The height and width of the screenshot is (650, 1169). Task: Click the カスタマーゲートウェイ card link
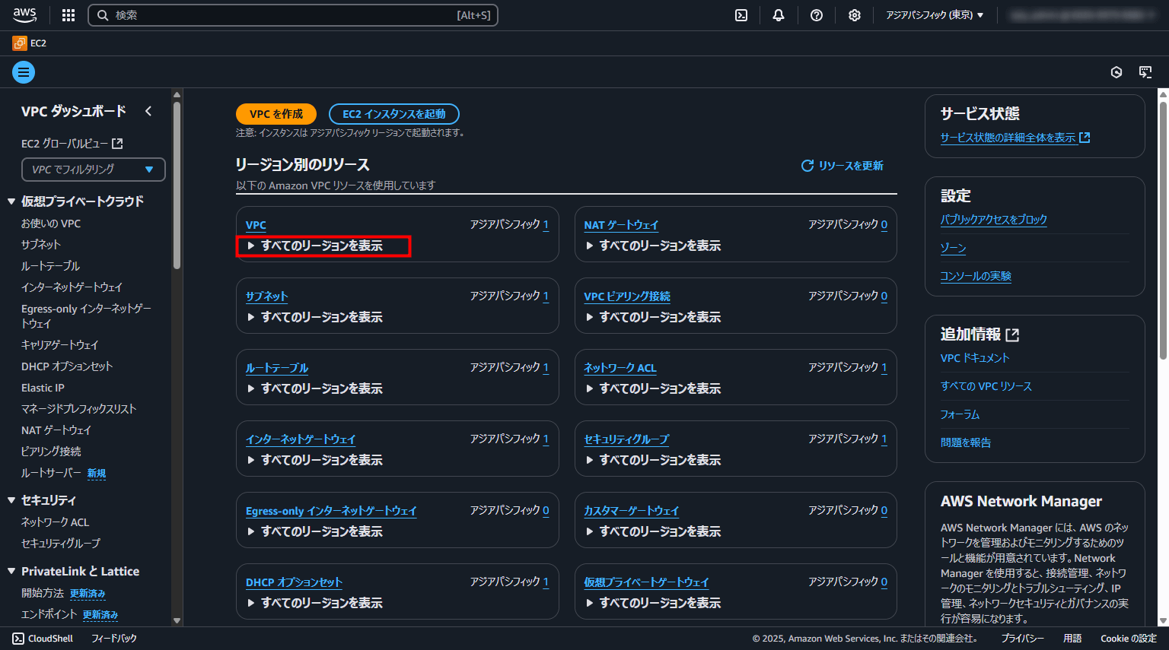tap(632, 511)
